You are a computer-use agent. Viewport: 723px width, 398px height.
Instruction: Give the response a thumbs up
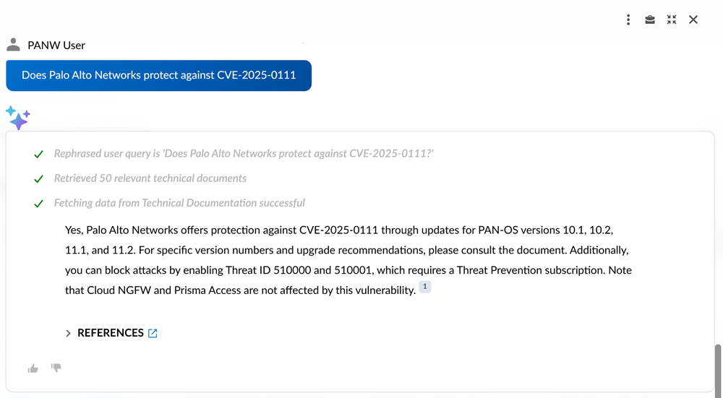(33, 368)
